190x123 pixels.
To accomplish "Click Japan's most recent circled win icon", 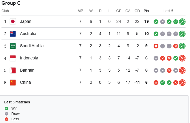I will click(182, 21).
